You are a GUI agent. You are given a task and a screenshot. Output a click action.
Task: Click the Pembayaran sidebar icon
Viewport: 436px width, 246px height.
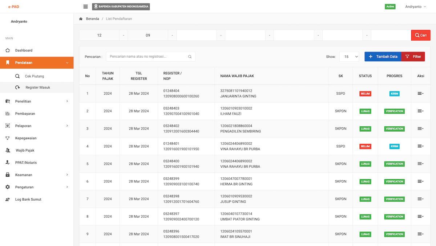coord(8,114)
